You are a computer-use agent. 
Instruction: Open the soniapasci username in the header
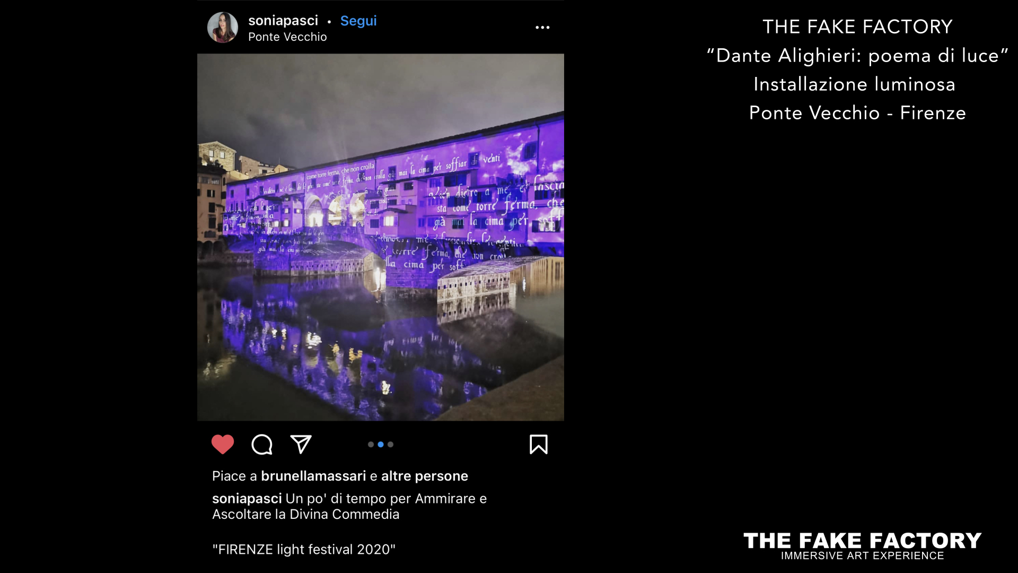point(283,21)
